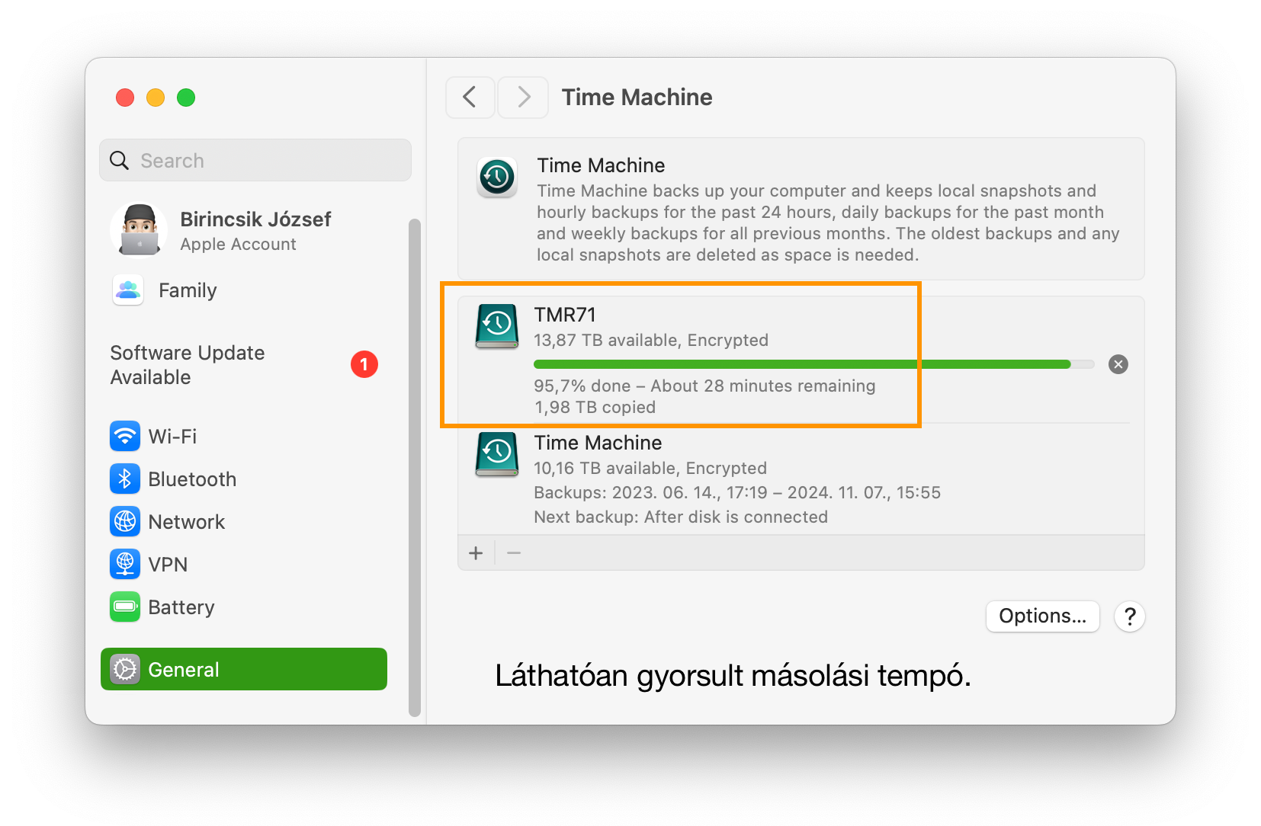This screenshot has width=1261, height=826.
Task: Click the General gear icon
Action: [x=125, y=669]
